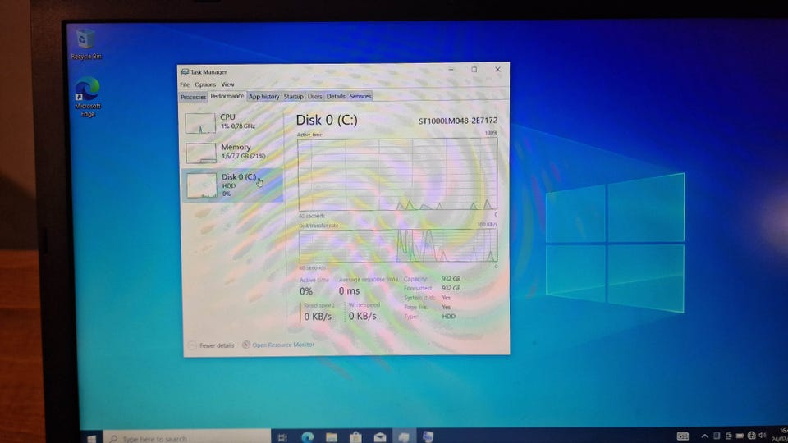Image resolution: width=788 pixels, height=443 pixels.
Task: Select the CPU performance item
Action: (231, 122)
